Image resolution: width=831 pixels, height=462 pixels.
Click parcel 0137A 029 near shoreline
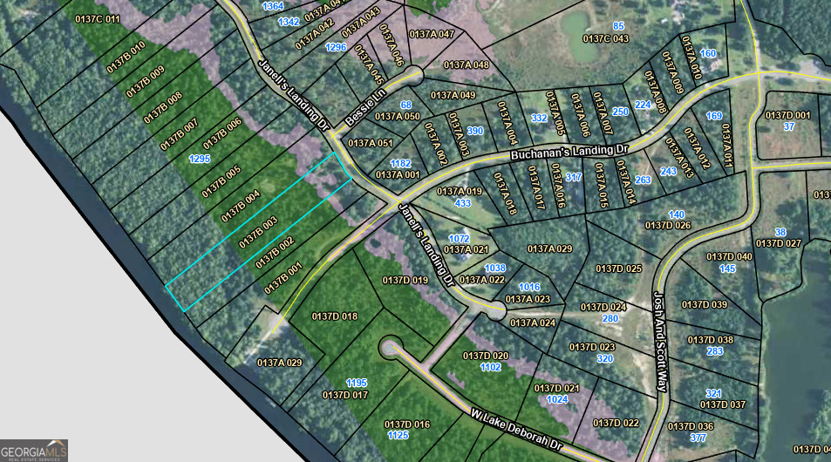279,363
